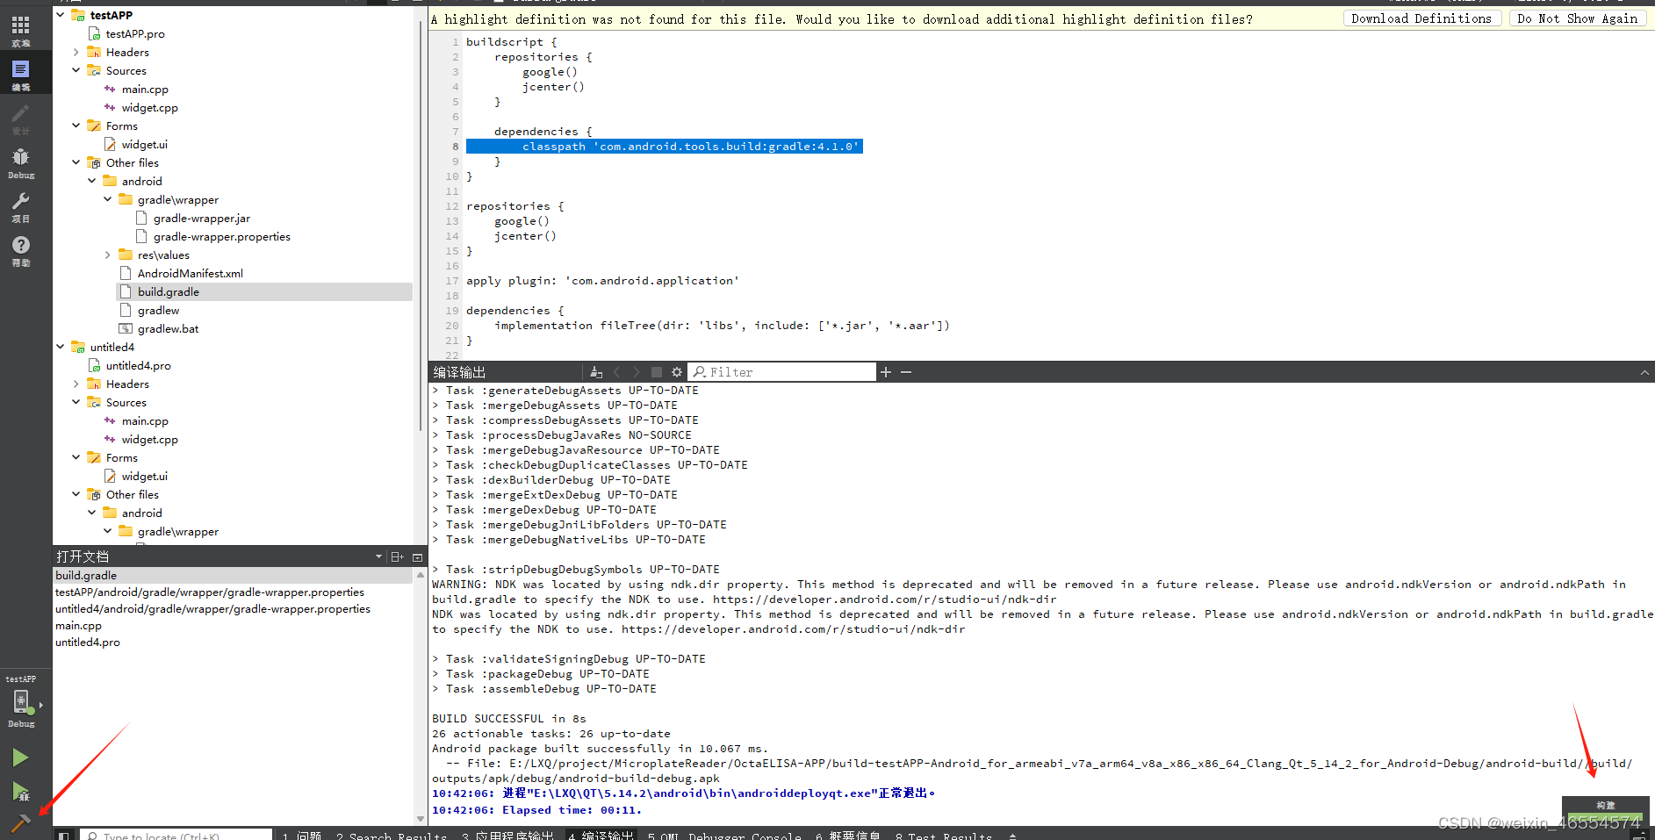
Task: Open more output panes arrows at bottom bar
Action: coord(1012,836)
